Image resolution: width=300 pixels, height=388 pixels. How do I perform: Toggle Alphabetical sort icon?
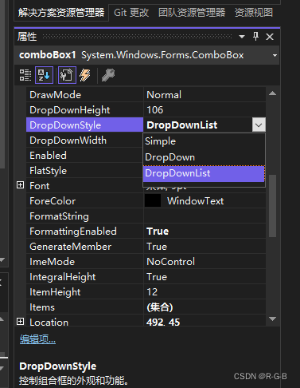point(44,75)
